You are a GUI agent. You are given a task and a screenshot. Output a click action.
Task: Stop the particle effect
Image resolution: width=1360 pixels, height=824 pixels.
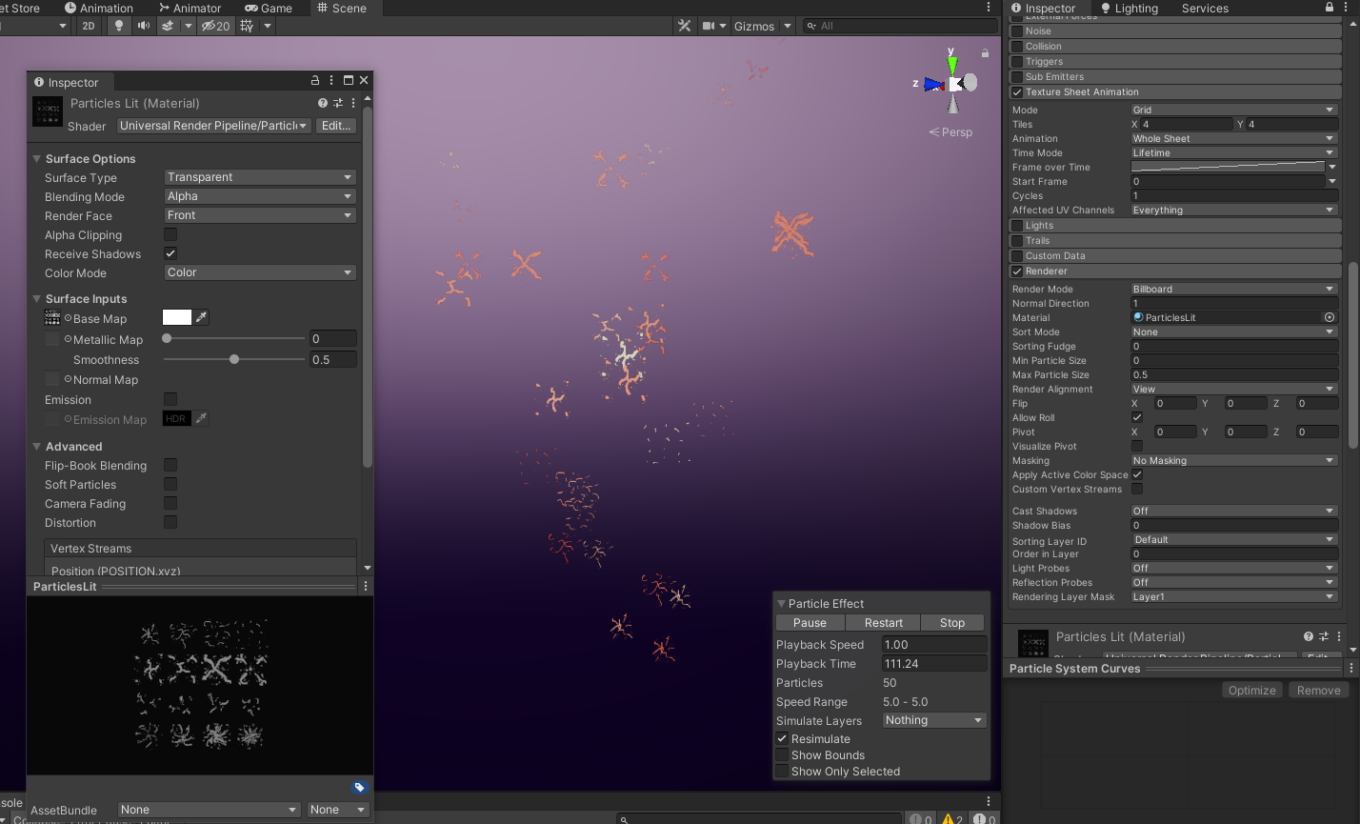click(x=952, y=622)
